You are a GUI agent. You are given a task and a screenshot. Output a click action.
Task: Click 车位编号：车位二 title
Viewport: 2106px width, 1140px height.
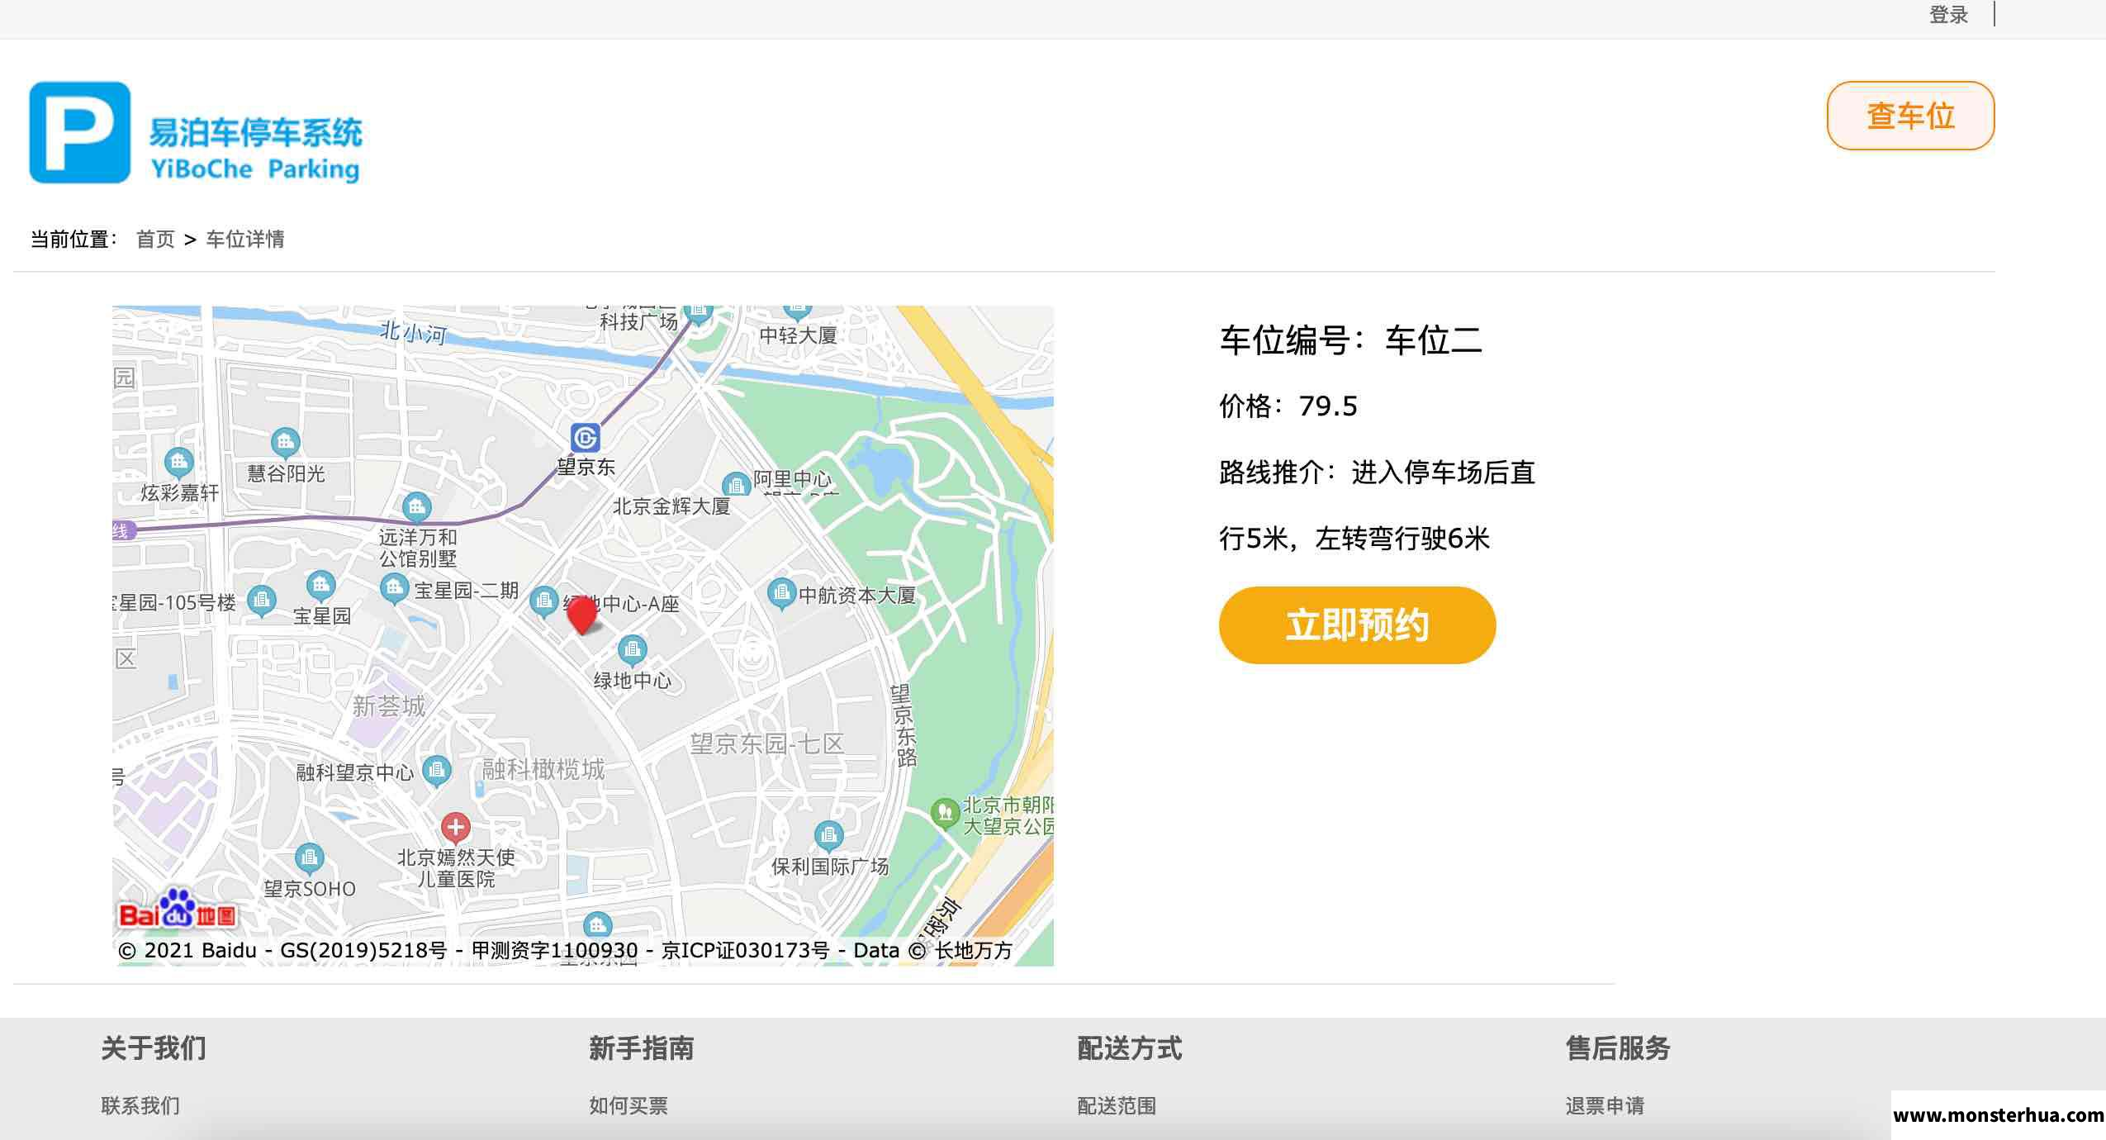(x=1351, y=340)
